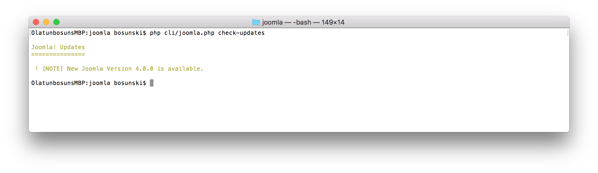The height and width of the screenshot is (173, 598).
Task: Click the 'cli/joomla.php' path text
Action: pyautogui.click(x=189, y=33)
